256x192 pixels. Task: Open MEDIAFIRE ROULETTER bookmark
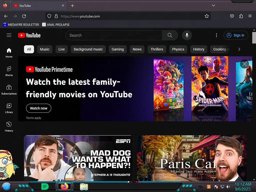21,25
